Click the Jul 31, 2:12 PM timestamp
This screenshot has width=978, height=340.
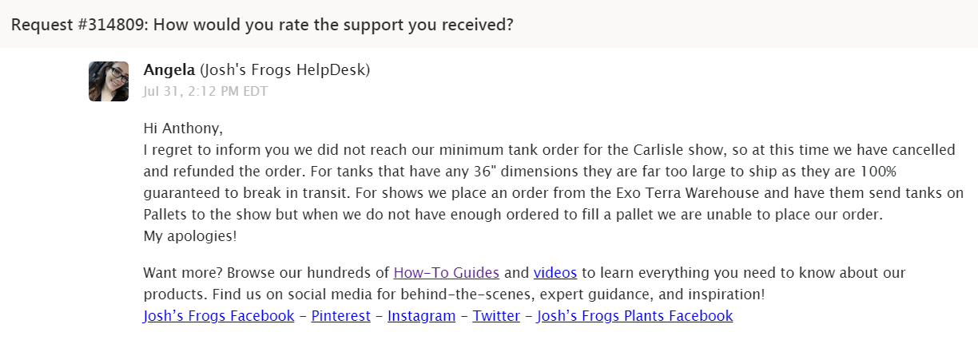(205, 91)
